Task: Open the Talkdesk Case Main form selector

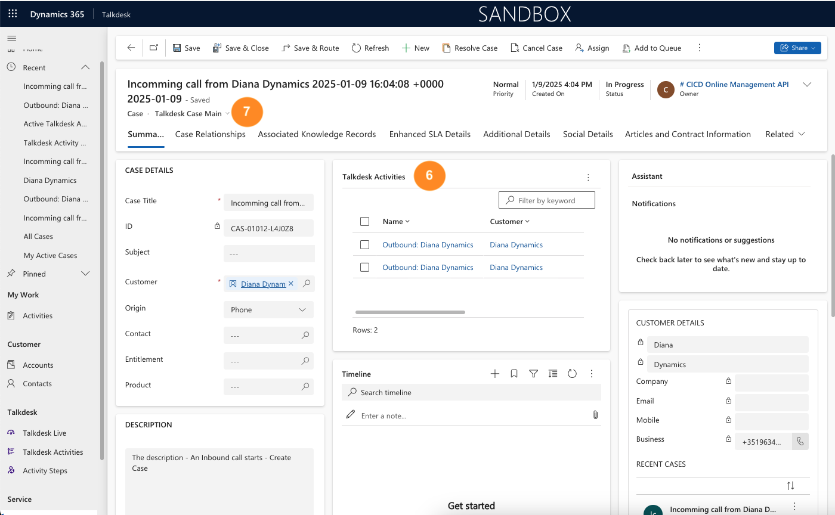Action: point(192,113)
